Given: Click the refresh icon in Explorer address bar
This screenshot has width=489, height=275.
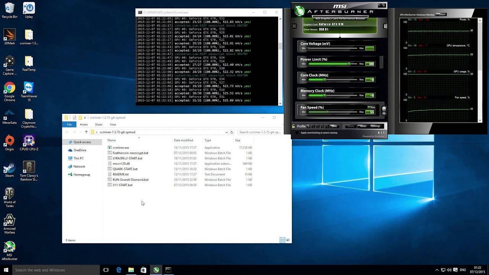Looking at the screenshot, I should 232,132.
